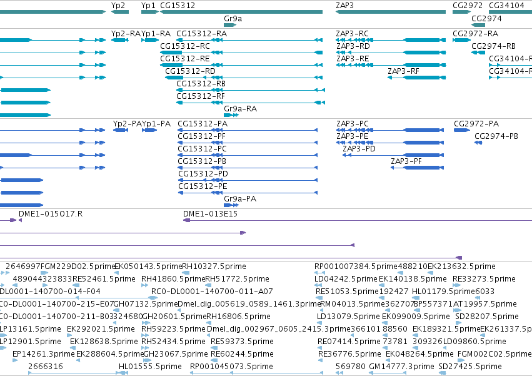The image size is (532, 376).
Task: Select the Gr9a gene label
Action: pos(233,18)
